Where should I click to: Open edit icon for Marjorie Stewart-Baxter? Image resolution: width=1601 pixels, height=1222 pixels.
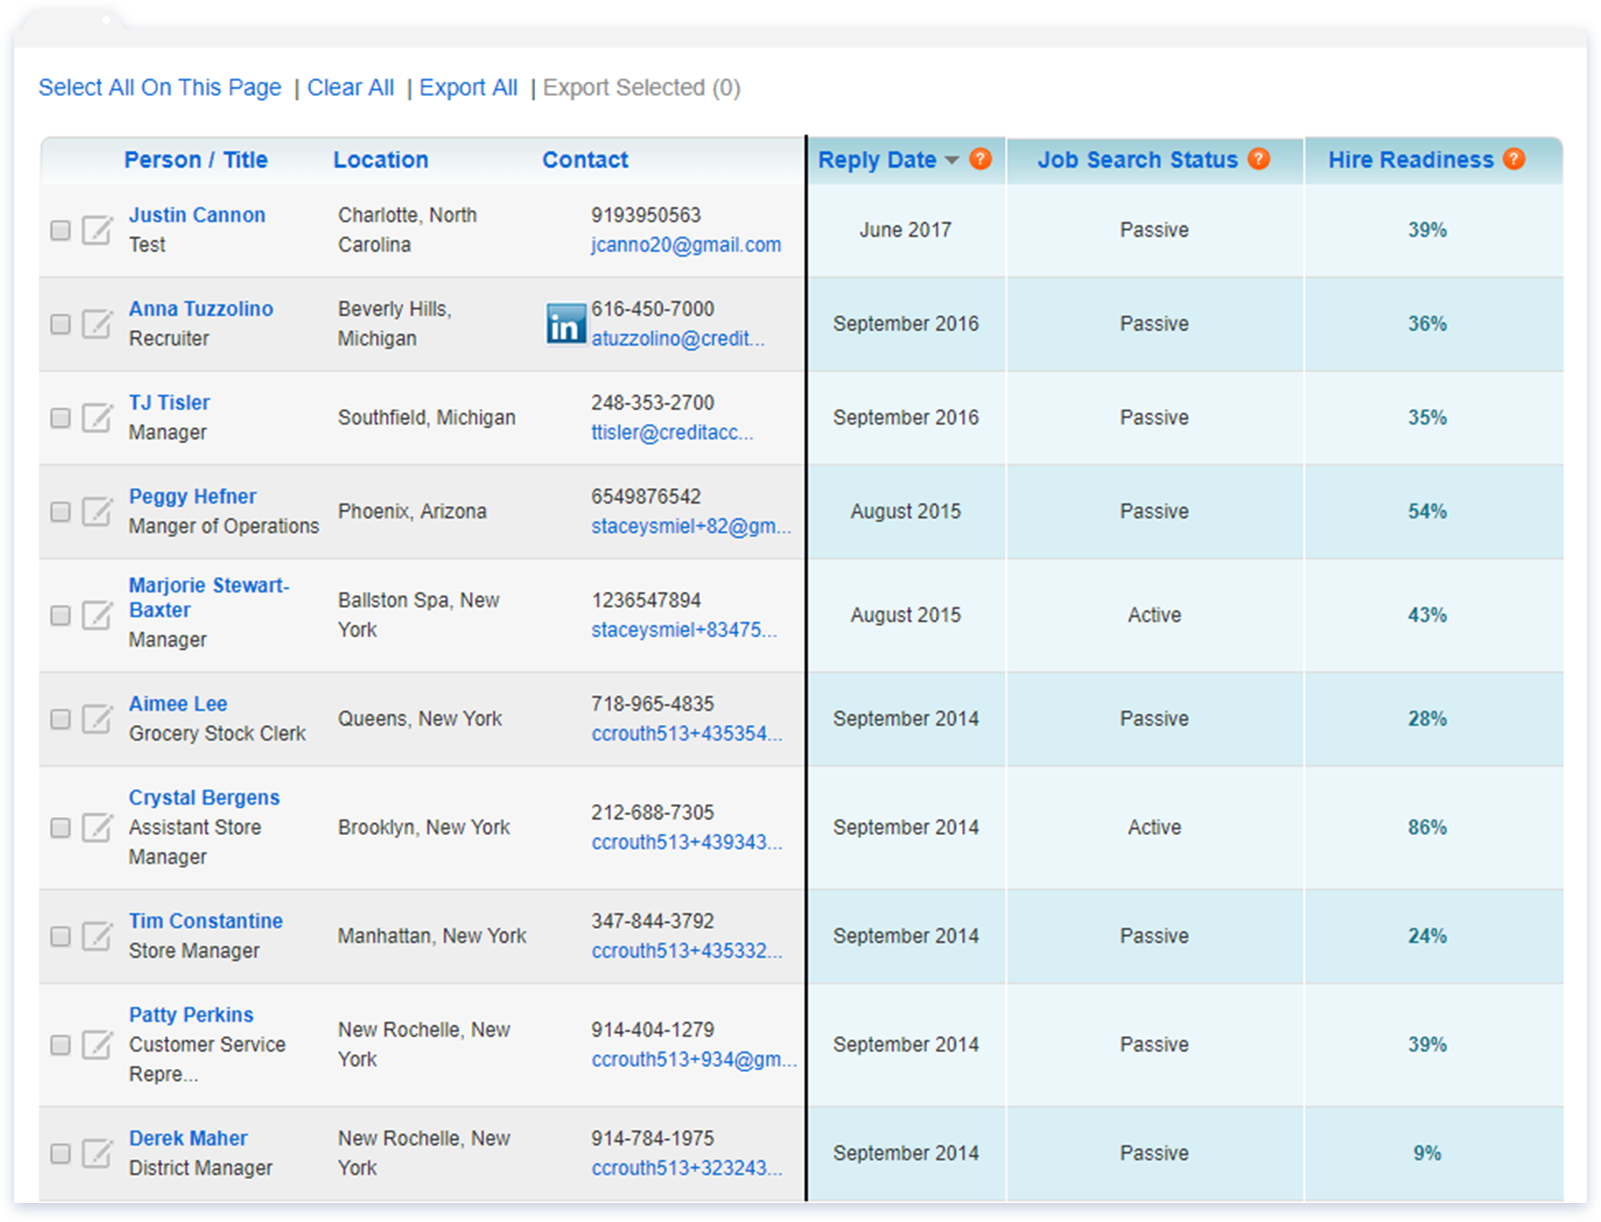point(97,615)
